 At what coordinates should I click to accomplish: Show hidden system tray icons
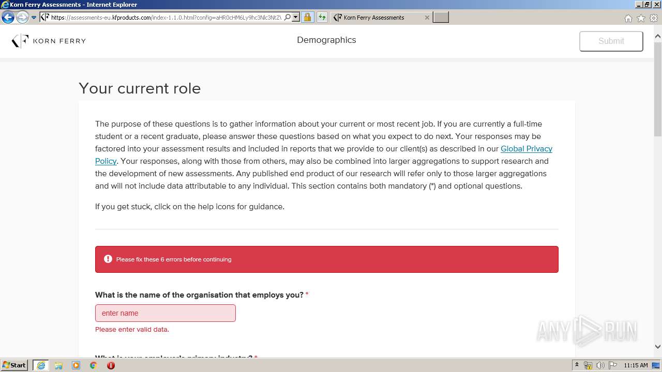coord(577,365)
